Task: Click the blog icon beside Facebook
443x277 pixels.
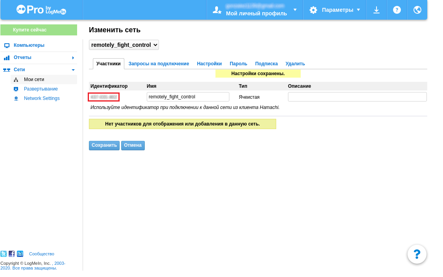Action: pos(20,254)
